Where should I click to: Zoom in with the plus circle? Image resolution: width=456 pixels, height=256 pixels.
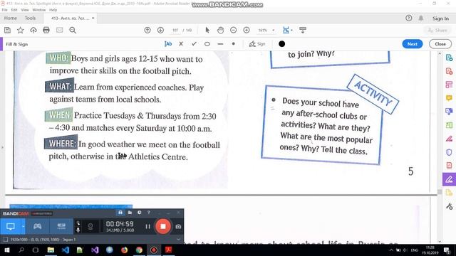pyautogui.click(x=247, y=30)
